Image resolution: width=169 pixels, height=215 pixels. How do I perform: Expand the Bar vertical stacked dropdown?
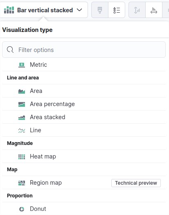(44, 10)
